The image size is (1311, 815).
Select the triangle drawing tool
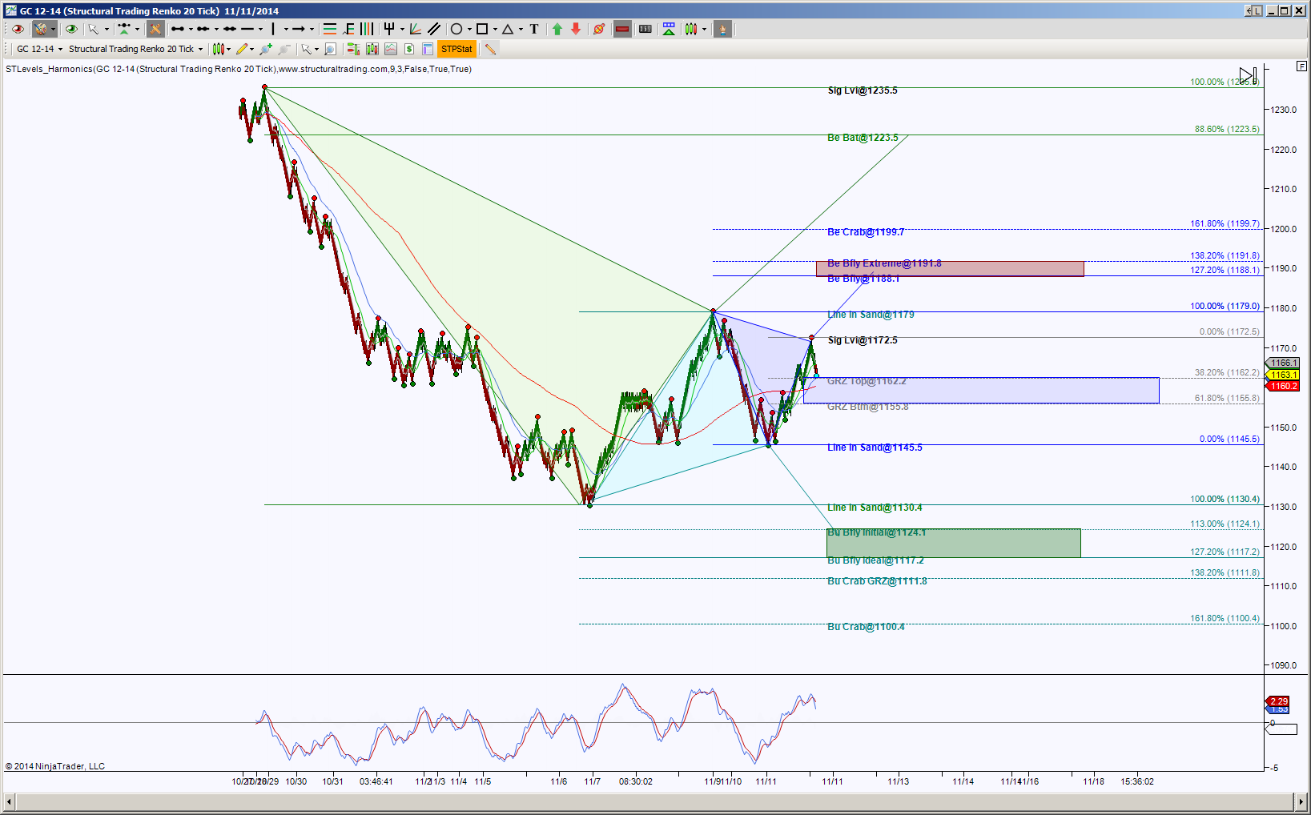point(508,29)
